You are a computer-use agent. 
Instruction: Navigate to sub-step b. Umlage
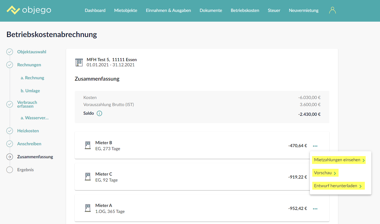30,91
